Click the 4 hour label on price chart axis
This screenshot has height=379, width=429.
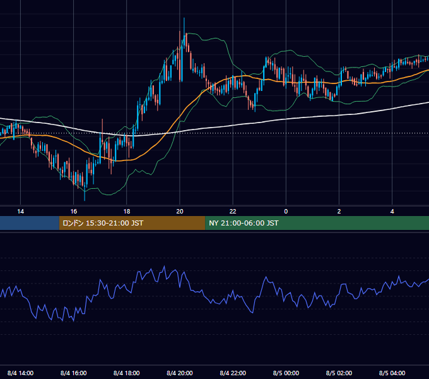point(392,212)
